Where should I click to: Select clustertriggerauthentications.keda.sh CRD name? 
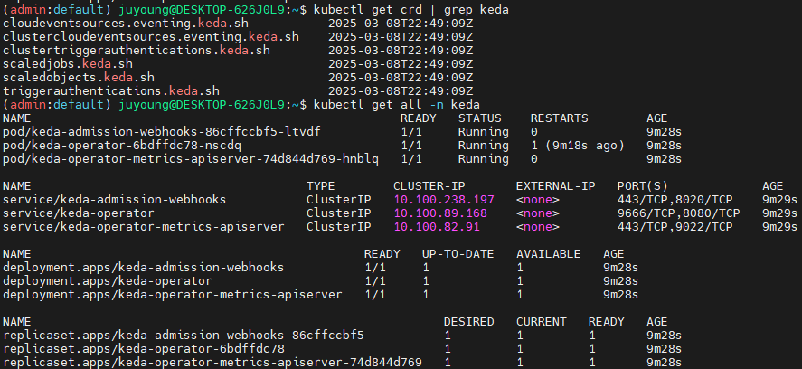[x=137, y=50]
